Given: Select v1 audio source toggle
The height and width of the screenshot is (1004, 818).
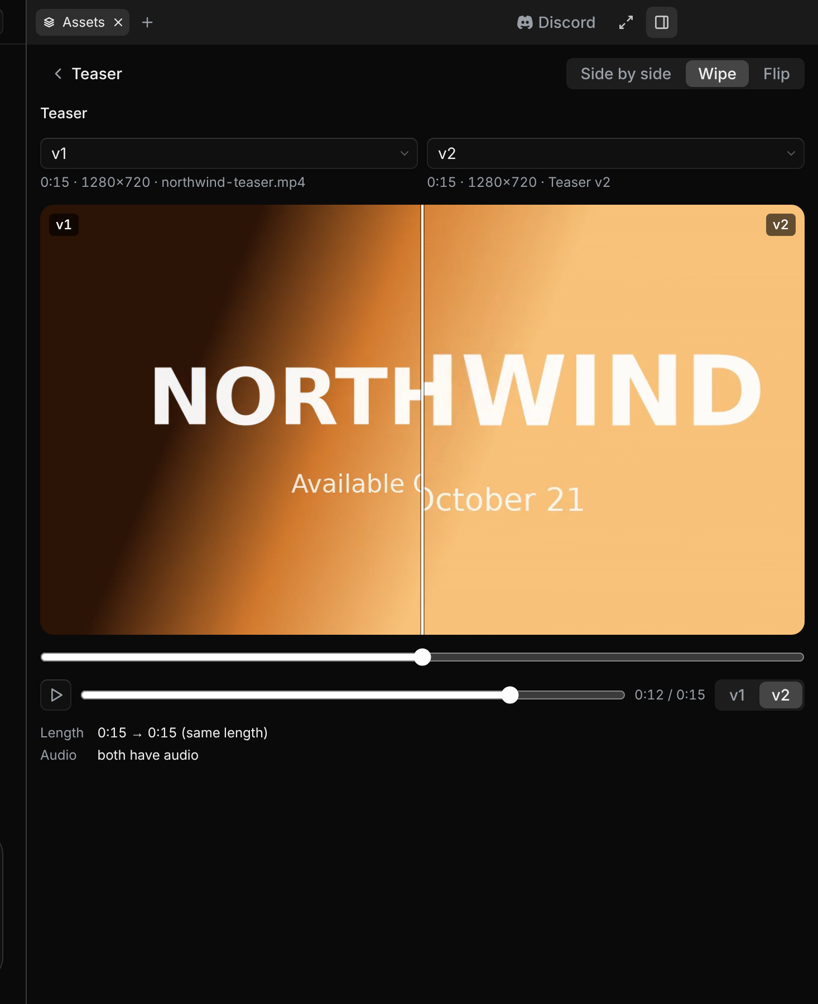Looking at the screenshot, I should coord(737,695).
